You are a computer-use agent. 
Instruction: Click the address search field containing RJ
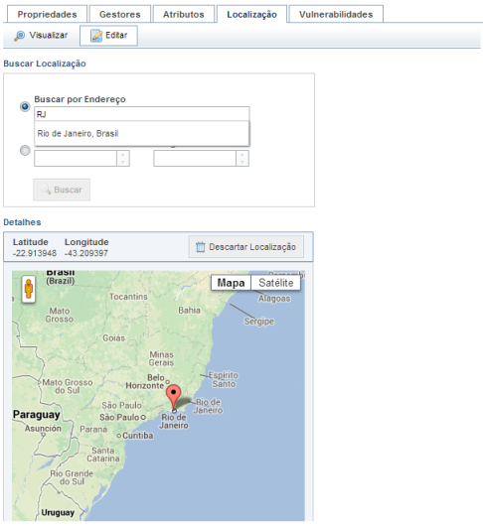point(142,114)
